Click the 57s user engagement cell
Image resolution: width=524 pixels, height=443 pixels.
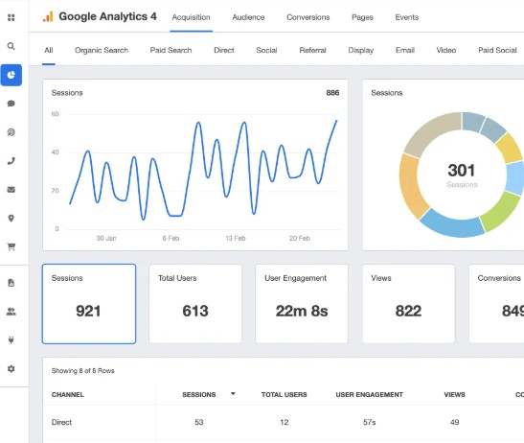[369, 422]
